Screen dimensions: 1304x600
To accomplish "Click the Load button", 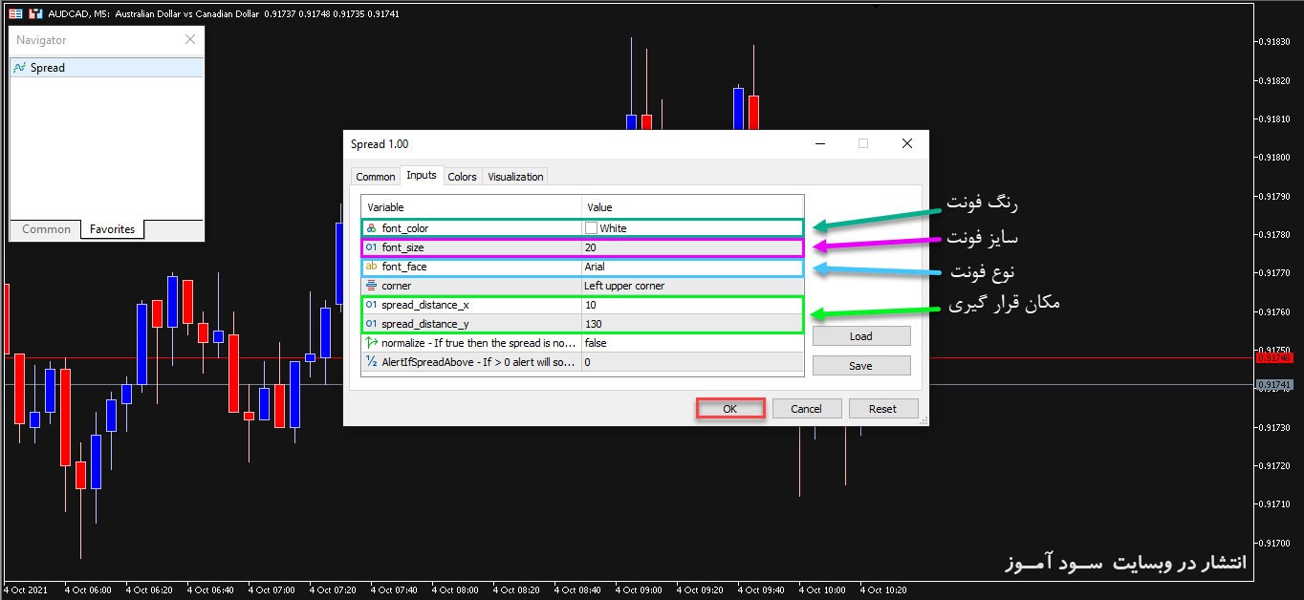I will tap(860, 336).
